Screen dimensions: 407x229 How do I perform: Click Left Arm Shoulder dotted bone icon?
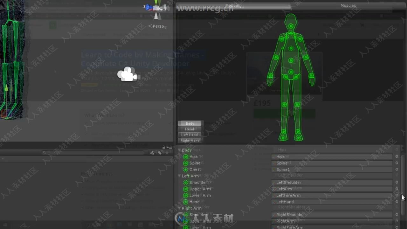186,183
